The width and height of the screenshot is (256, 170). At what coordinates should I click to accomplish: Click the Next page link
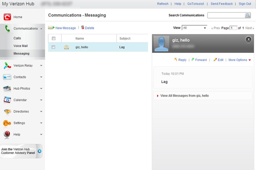250,28
